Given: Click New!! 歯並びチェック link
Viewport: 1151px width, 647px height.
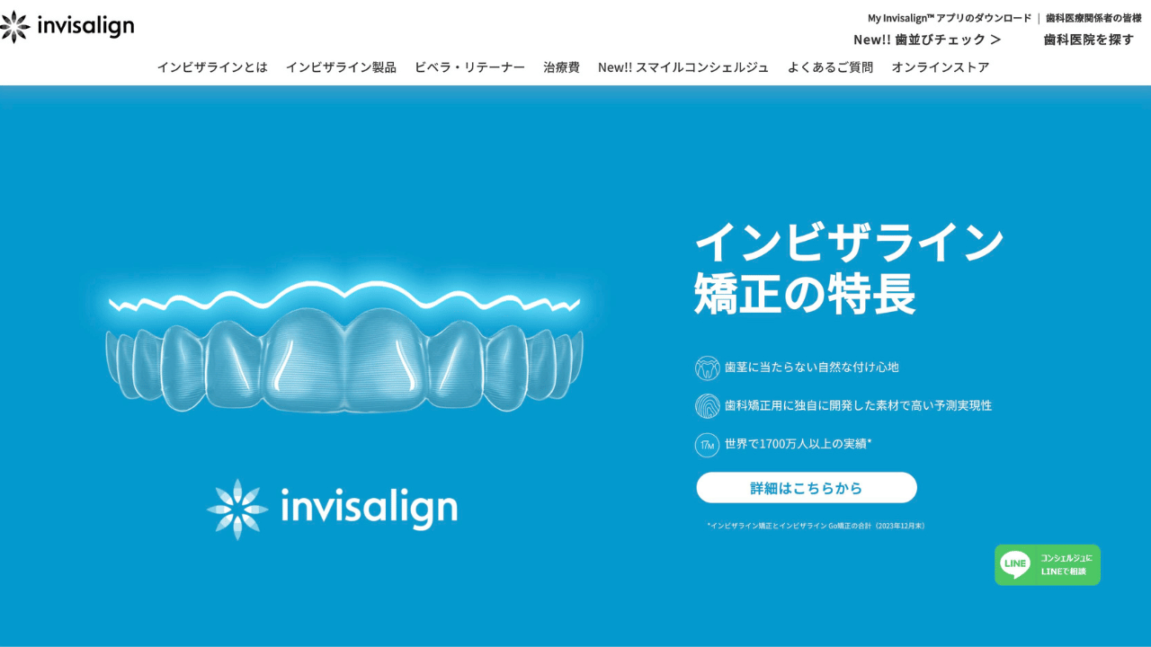Looking at the screenshot, I should tap(927, 40).
